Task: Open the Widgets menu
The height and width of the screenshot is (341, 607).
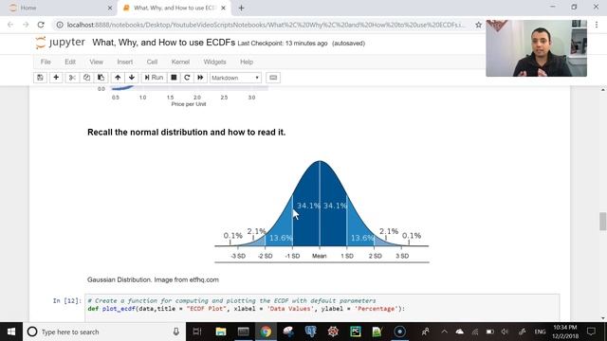Action: [214, 62]
